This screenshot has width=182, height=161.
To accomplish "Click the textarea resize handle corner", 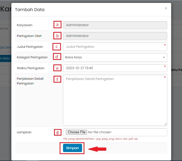I will pos(166,124).
